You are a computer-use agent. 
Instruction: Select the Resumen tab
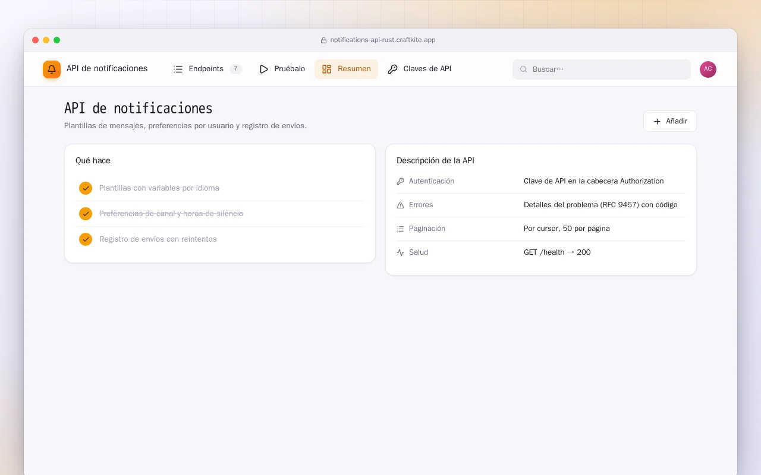[x=346, y=69]
